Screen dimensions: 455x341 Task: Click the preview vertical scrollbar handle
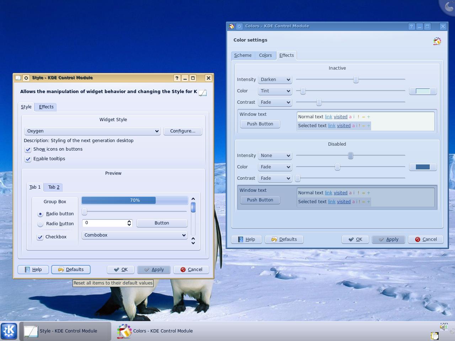[193, 207]
